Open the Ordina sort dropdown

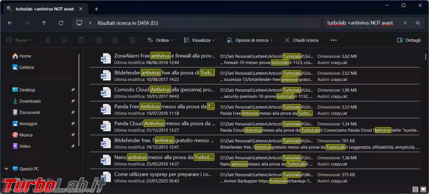(x=160, y=40)
